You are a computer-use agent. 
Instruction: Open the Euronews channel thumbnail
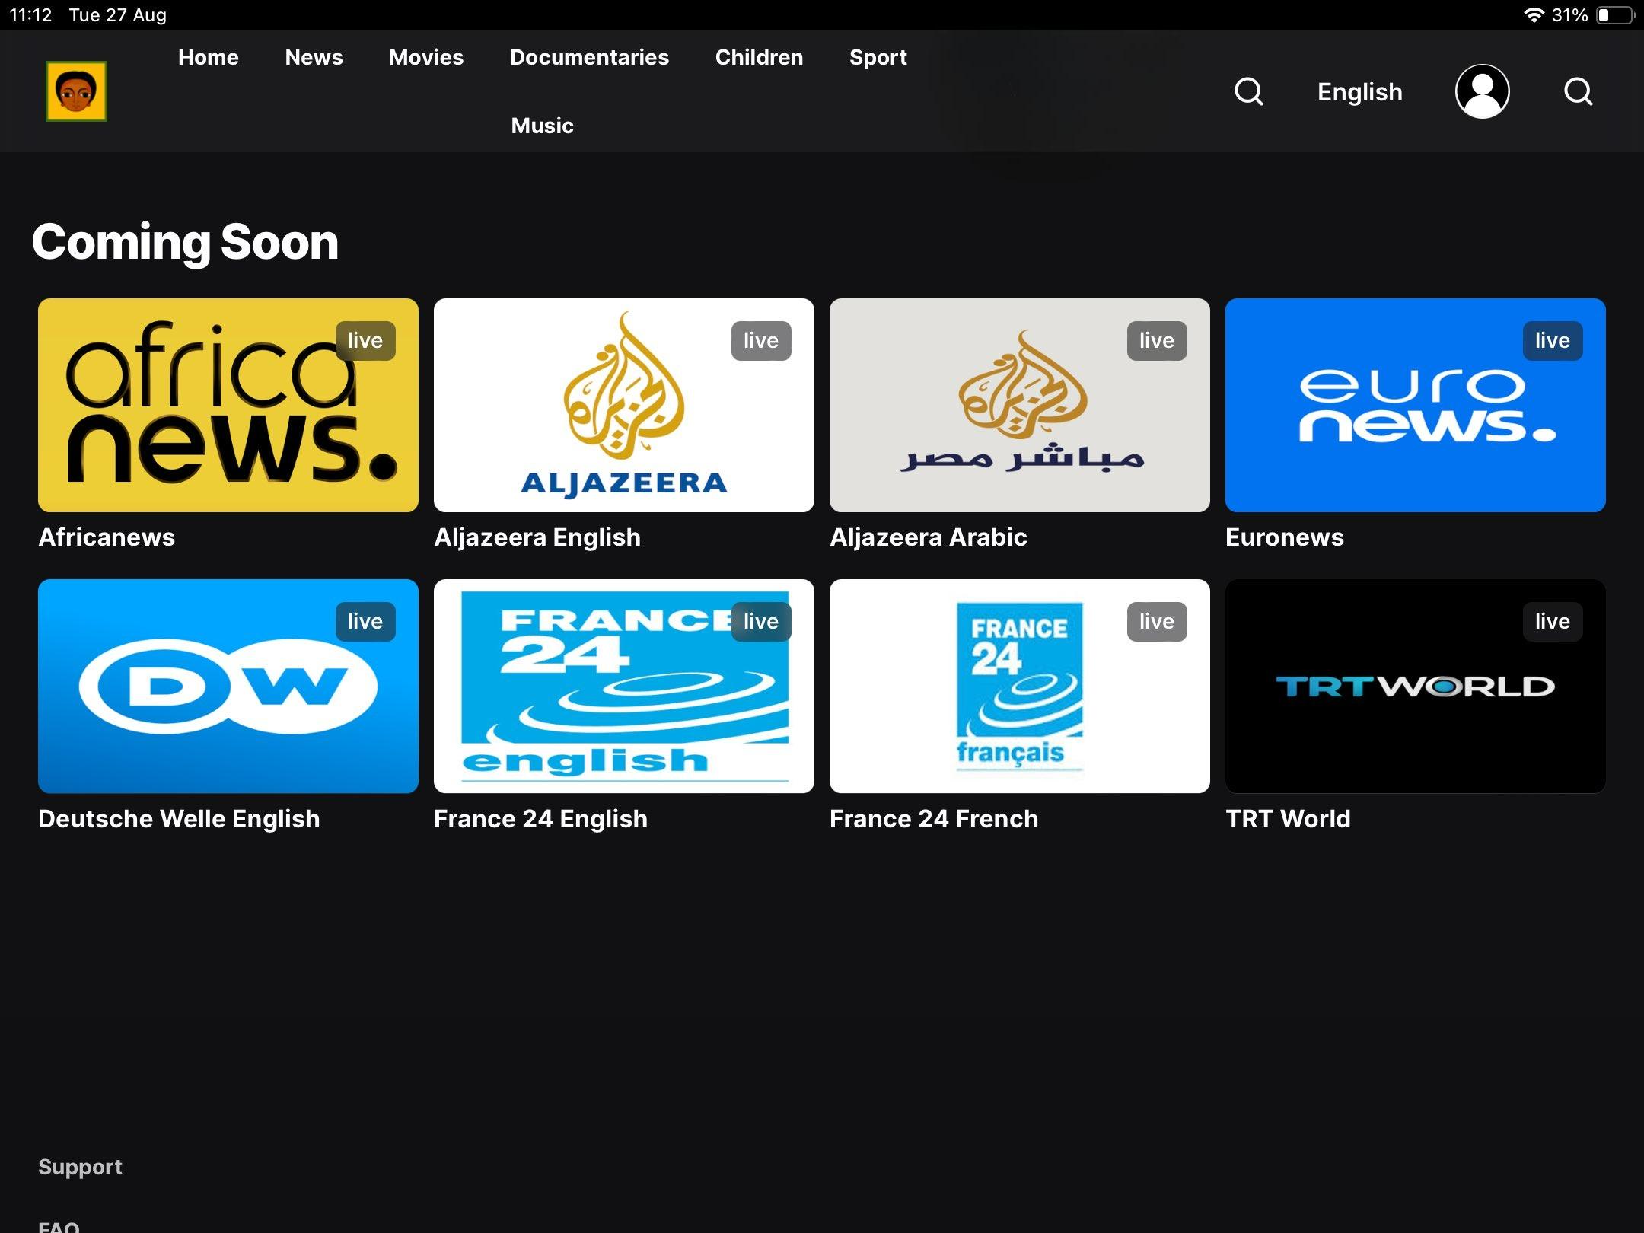pos(1416,405)
